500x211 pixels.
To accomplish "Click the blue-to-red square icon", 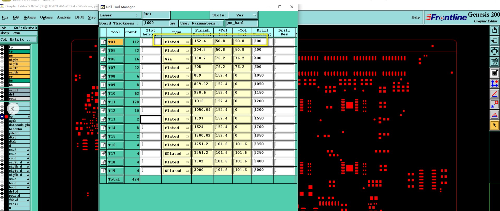I will (x=495, y=104).
